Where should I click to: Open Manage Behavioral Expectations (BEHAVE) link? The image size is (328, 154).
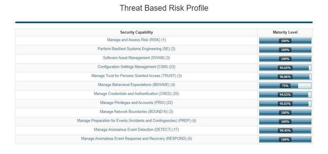pos(136,85)
